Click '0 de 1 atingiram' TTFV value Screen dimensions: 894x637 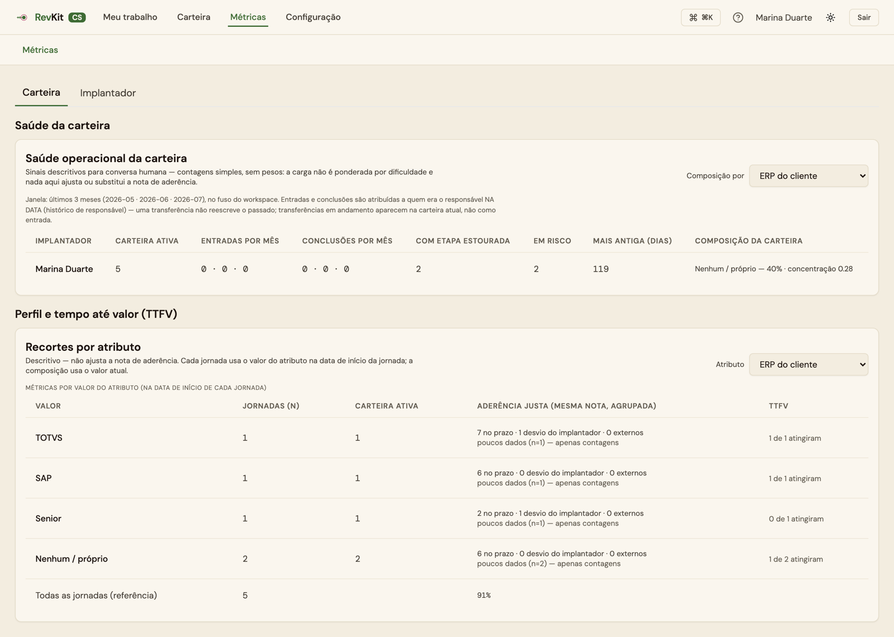click(796, 519)
